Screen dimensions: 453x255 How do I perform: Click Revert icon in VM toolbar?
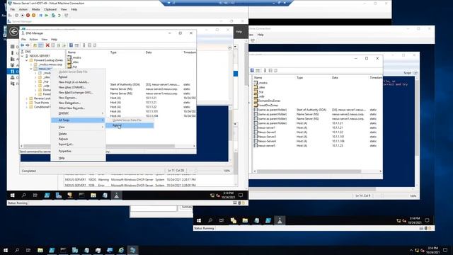click(x=59, y=16)
